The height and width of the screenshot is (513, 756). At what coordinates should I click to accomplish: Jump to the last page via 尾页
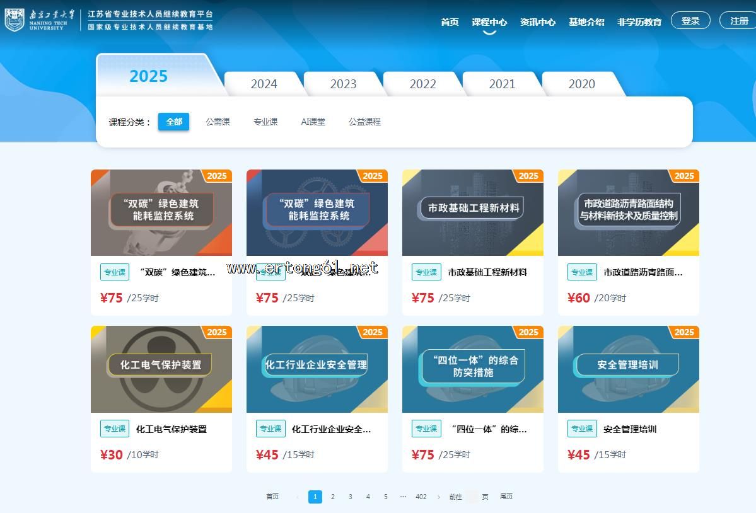pos(506,497)
